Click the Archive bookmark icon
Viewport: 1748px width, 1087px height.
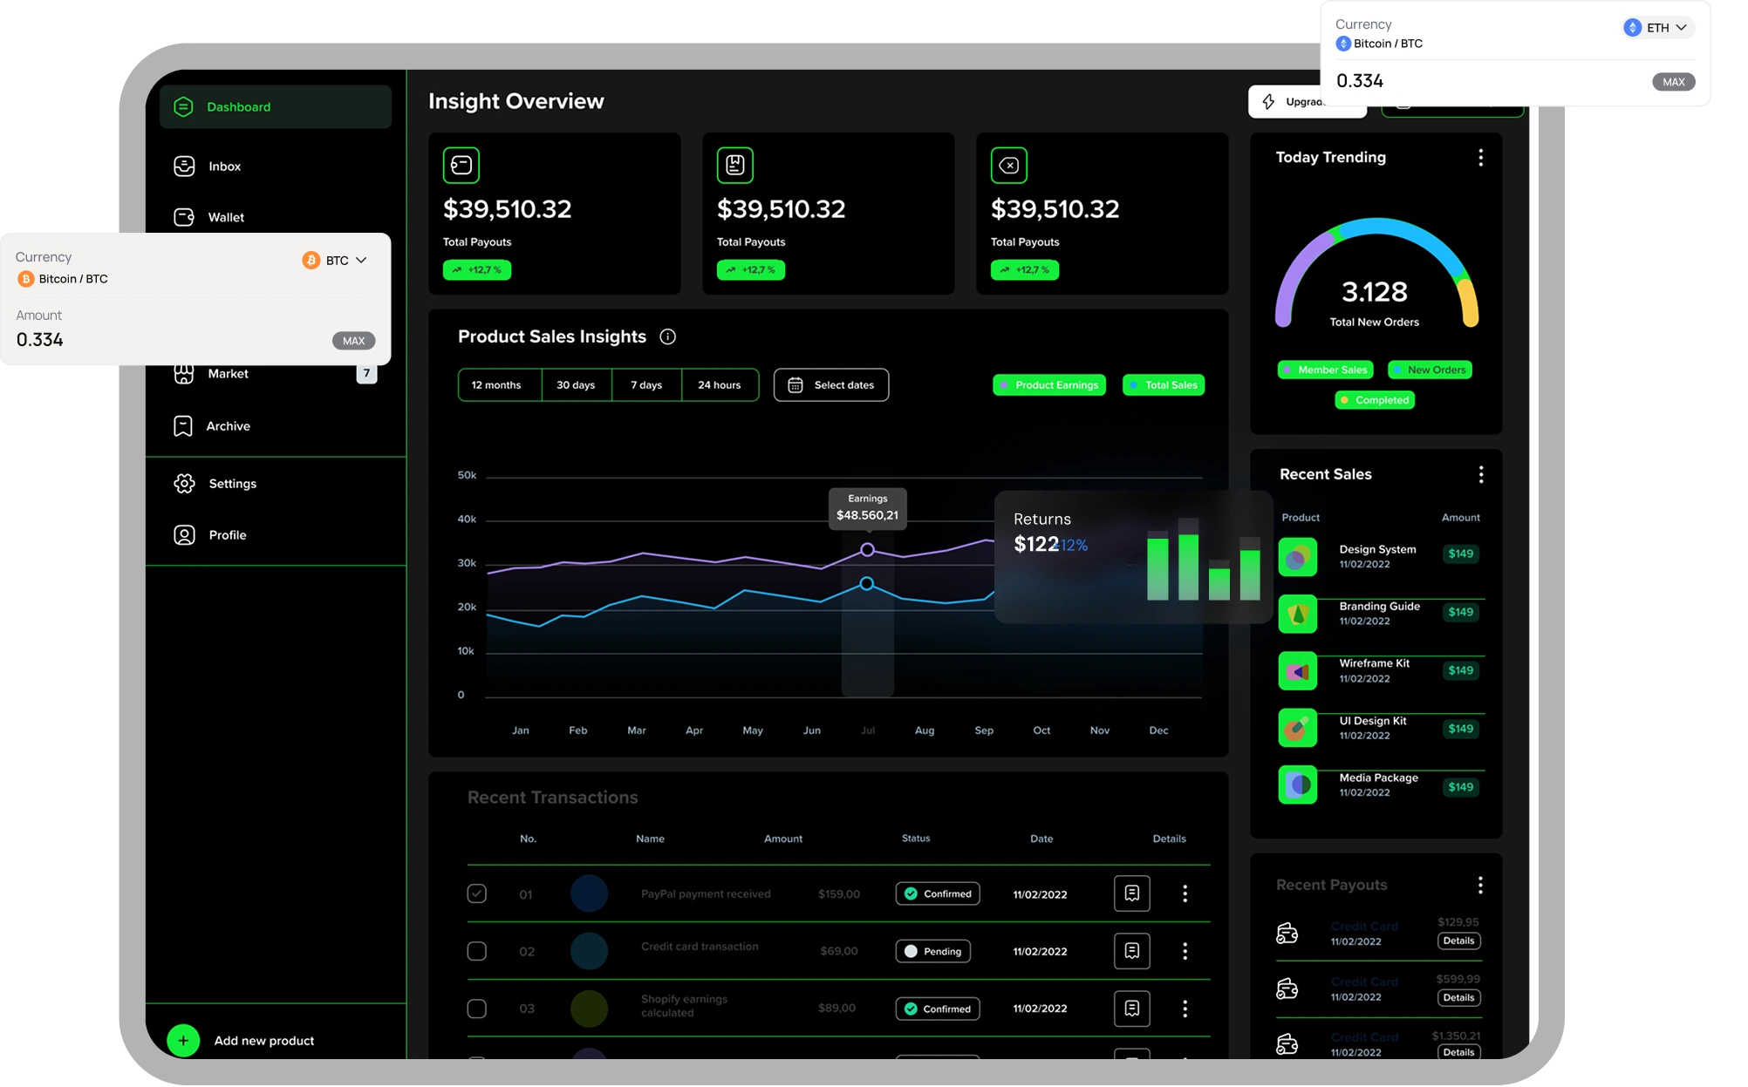tap(183, 426)
